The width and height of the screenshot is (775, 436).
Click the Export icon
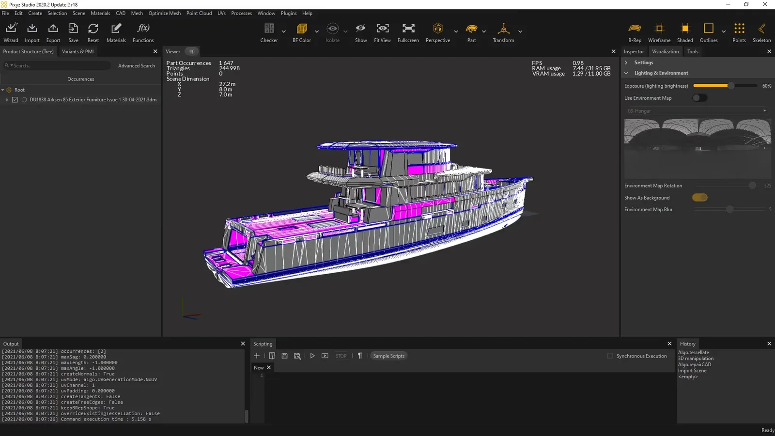tap(53, 29)
